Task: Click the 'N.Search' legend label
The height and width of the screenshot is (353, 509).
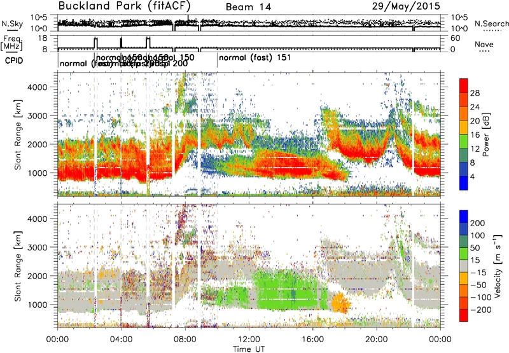Action: click(491, 24)
